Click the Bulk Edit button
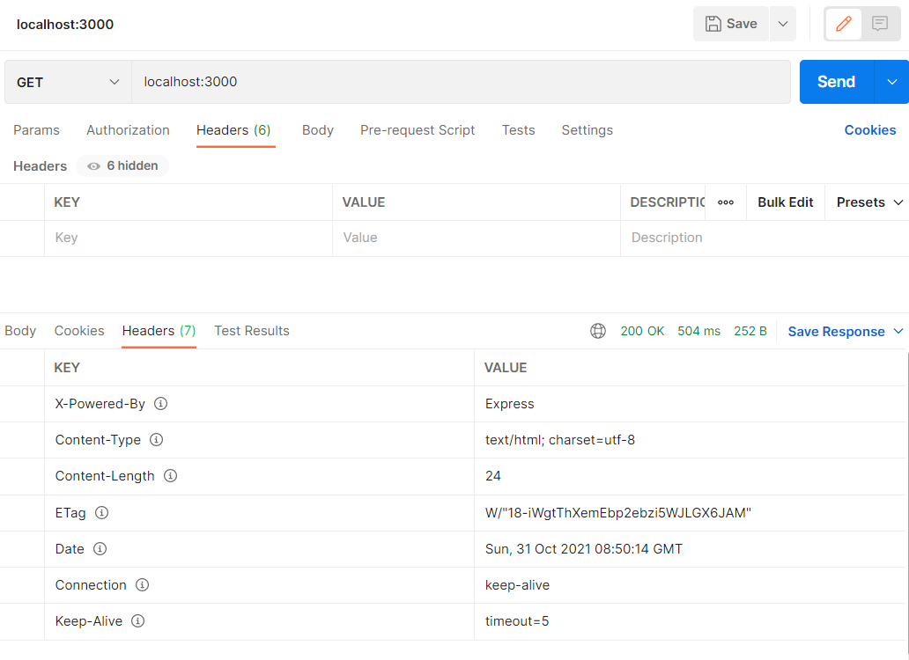This screenshot has height=660, width=909. [x=786, y=202]
